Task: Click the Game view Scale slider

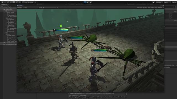Action: [50, 7]
